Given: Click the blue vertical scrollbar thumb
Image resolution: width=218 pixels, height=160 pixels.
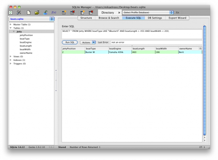Looking at the screenshot, I should (x=205, y=80).
